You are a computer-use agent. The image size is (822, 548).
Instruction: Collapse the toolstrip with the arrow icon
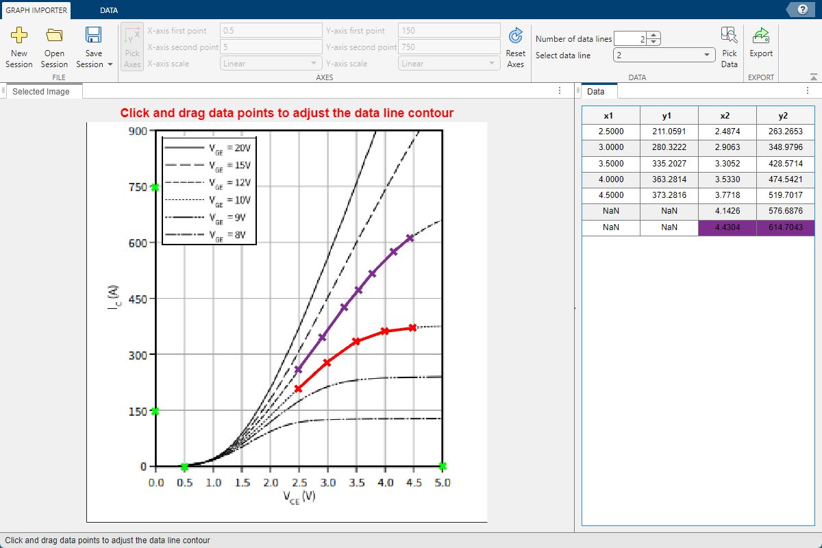(x=813, y=77)
